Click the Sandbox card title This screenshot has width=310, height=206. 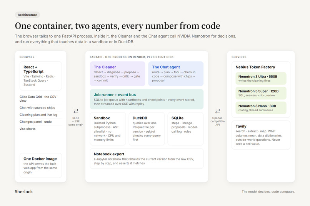pyautogui.click(x=102, y=118)
